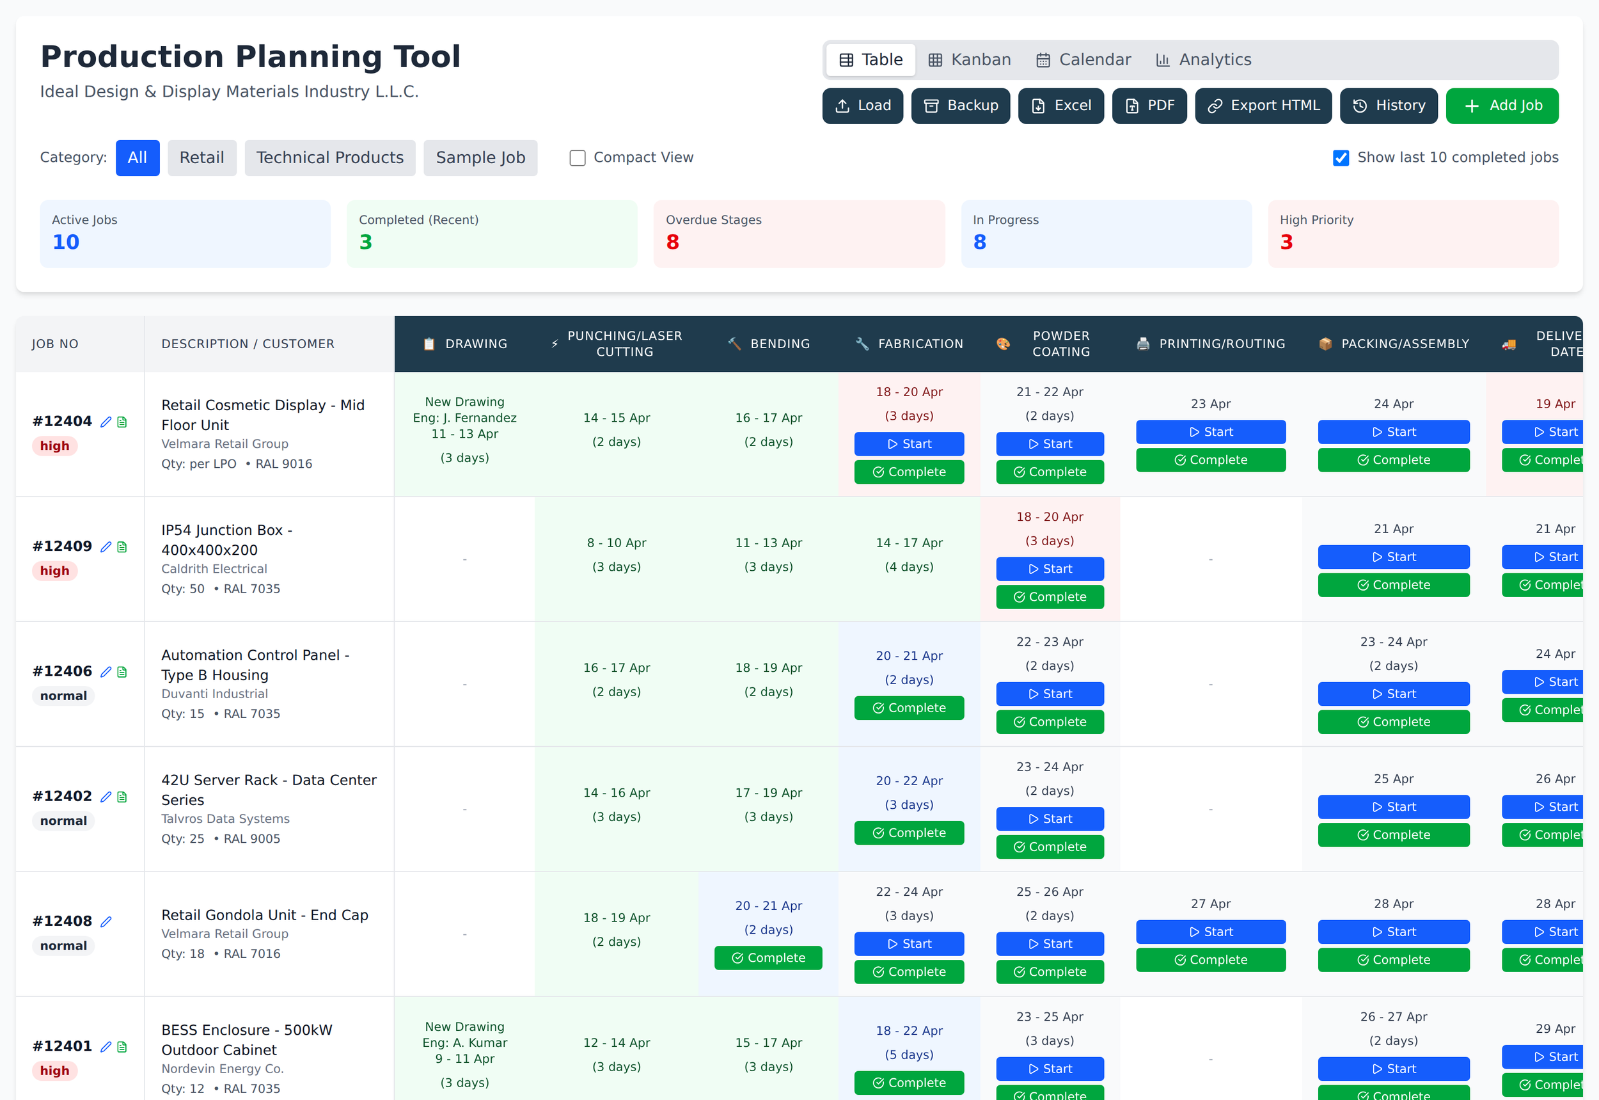The width and height of the screenshot is (1599, 1100).
Task: Open the Analytics view
Action: click(1203, 60)
